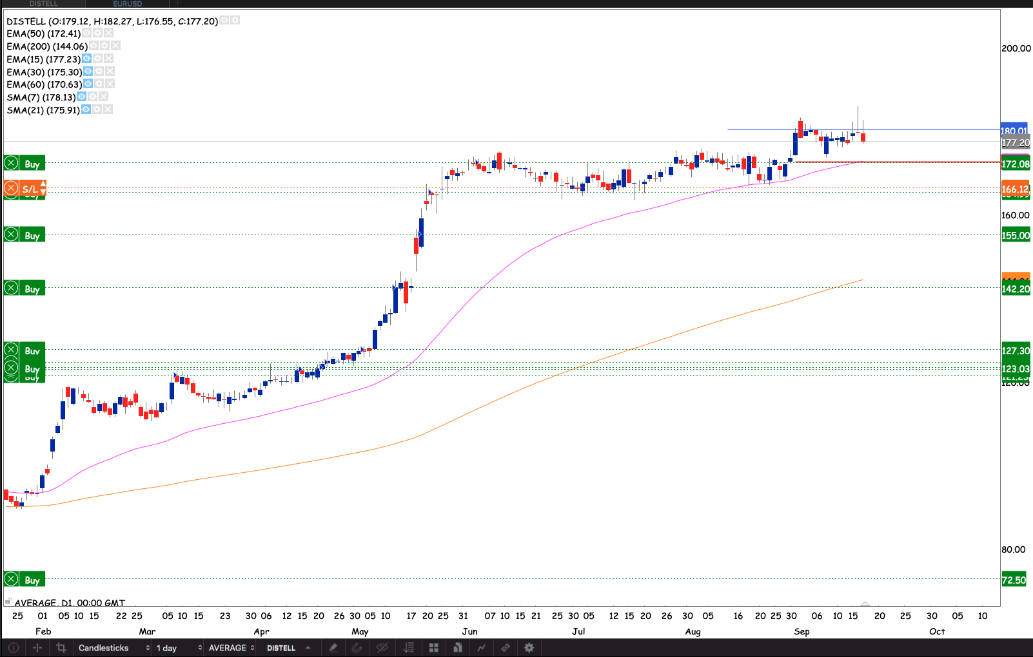Click the info icon in bottom toolbar
The height and width of the screenshot is (657, 1033).
click(x=14, y=648)
